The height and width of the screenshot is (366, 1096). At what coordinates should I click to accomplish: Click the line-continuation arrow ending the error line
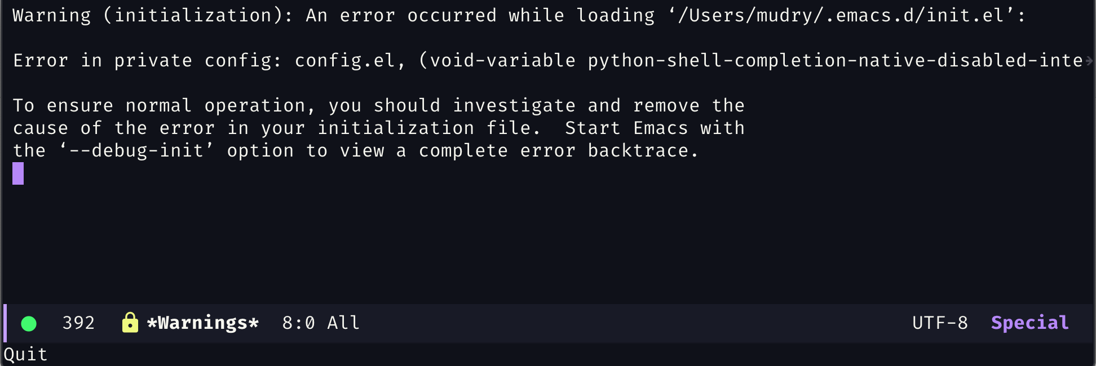[x=1088, y=60]
